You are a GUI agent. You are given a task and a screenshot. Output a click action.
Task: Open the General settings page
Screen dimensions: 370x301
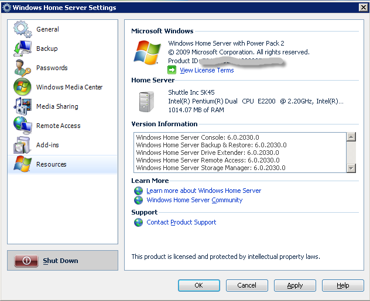(63, 29)
